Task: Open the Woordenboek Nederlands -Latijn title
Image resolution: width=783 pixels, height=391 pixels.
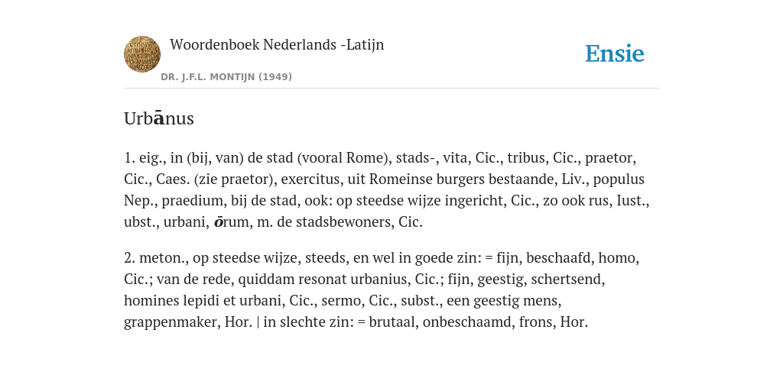Action: point(277,45)
